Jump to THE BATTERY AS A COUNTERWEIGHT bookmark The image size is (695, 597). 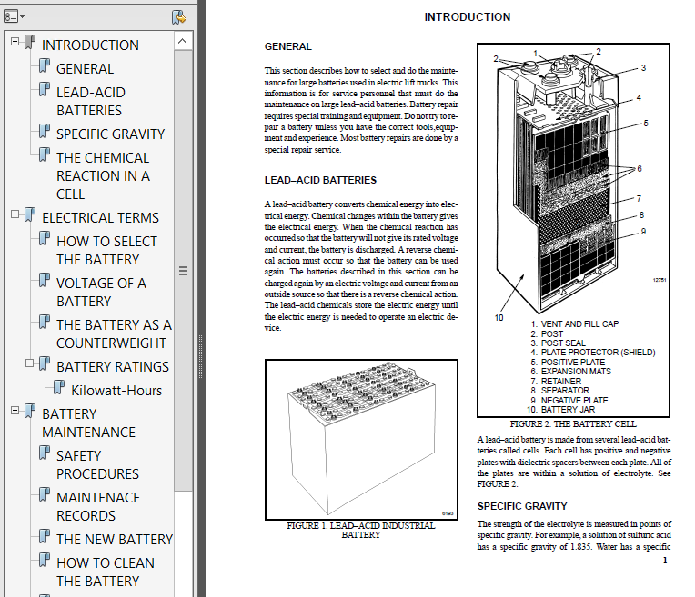(x=114, y=333)
